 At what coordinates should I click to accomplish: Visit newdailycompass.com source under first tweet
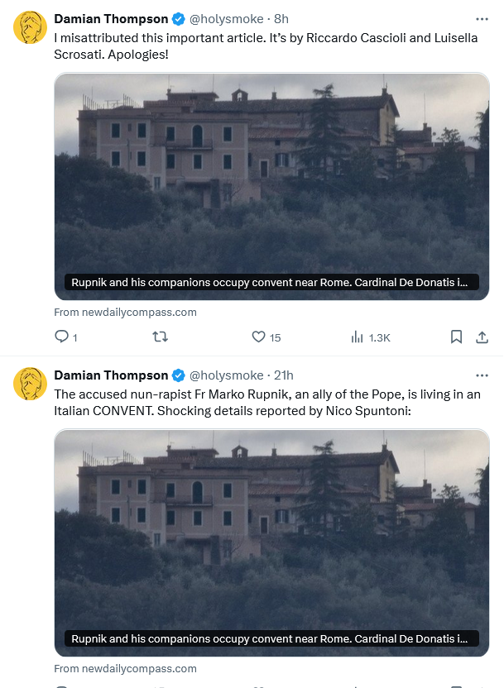click(x=125, y=312)
